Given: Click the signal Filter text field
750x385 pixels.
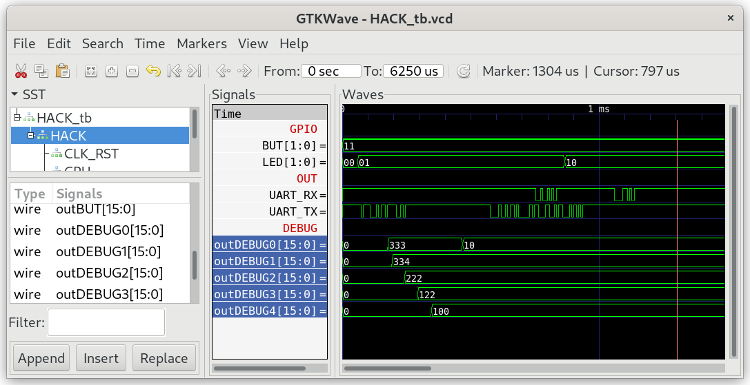Looking at the screenshot, I should (106, 322).
